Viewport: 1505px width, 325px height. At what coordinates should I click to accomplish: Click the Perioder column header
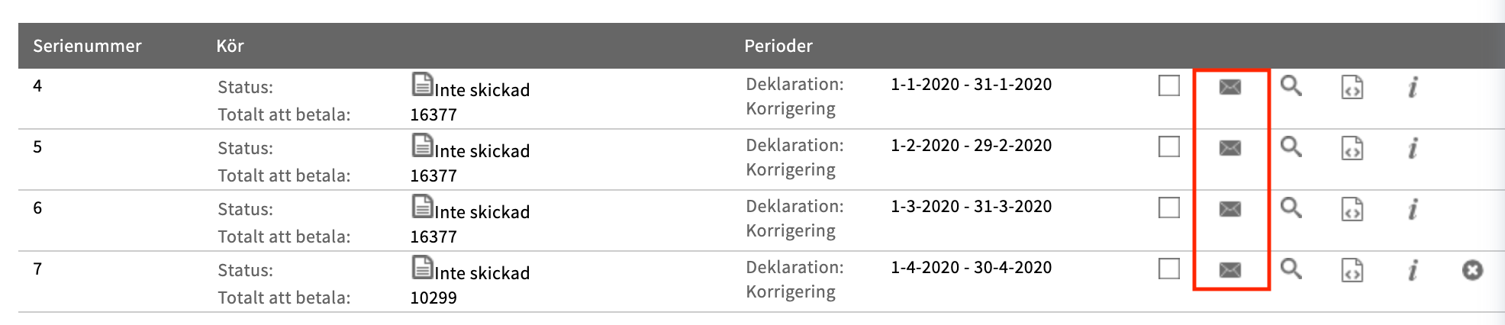click(x=778, y=46)
